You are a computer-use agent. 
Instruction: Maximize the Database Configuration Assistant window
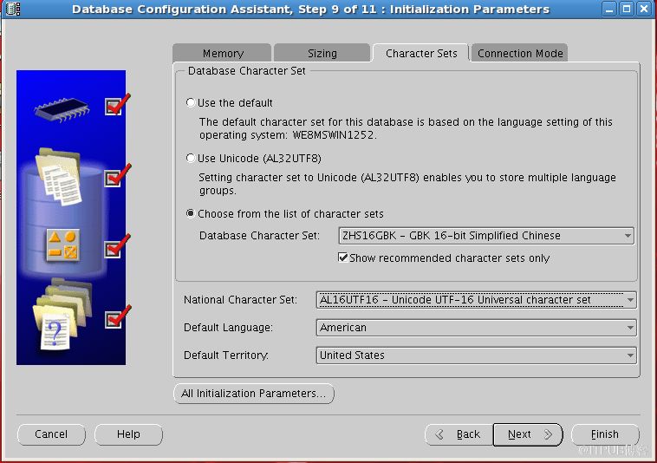click(x=627, y=9)
